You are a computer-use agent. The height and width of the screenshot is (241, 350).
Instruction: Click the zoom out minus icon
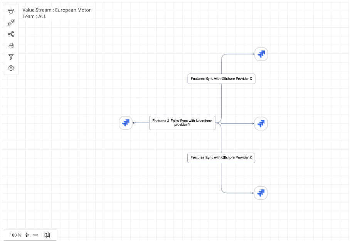pos(36,235)
